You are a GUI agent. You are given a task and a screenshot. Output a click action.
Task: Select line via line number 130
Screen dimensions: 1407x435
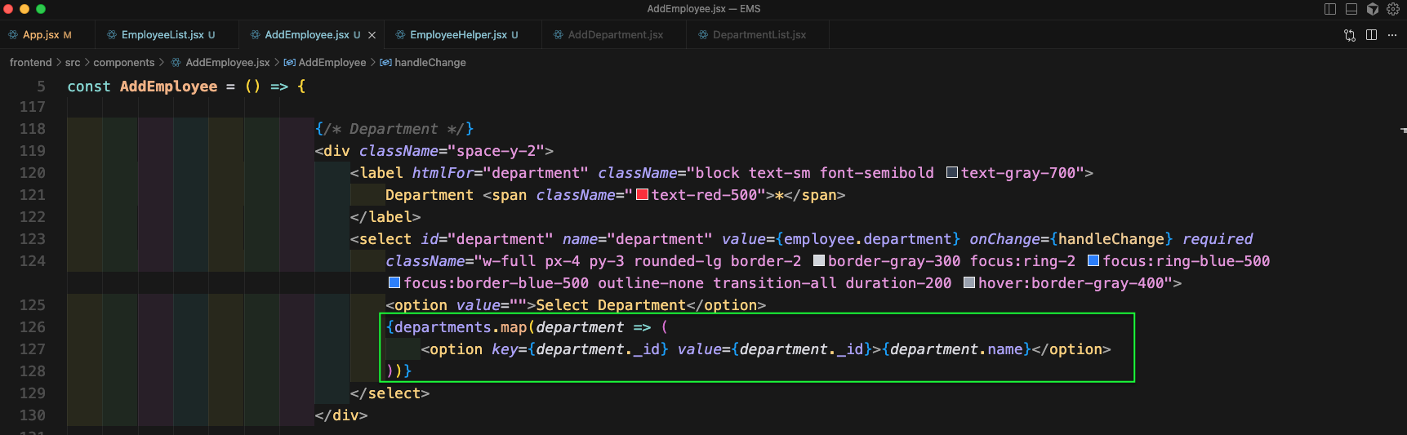(x=33, y=415)
